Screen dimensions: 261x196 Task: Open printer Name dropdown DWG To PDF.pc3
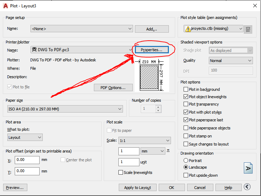[81, 50]
